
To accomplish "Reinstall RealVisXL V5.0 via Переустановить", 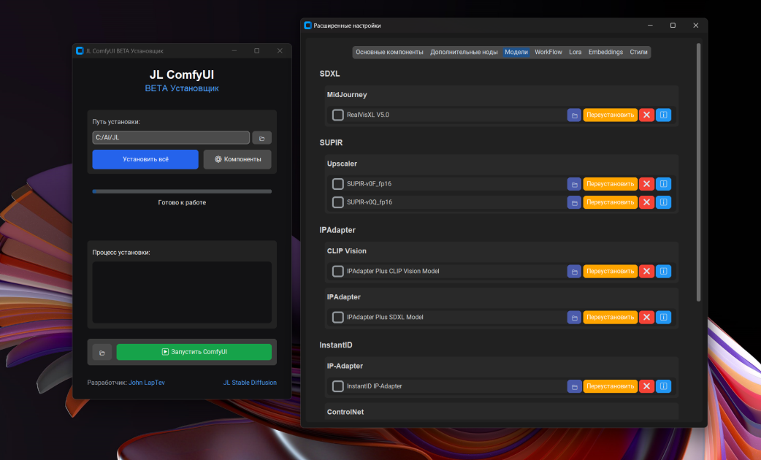I will (610, 115).
